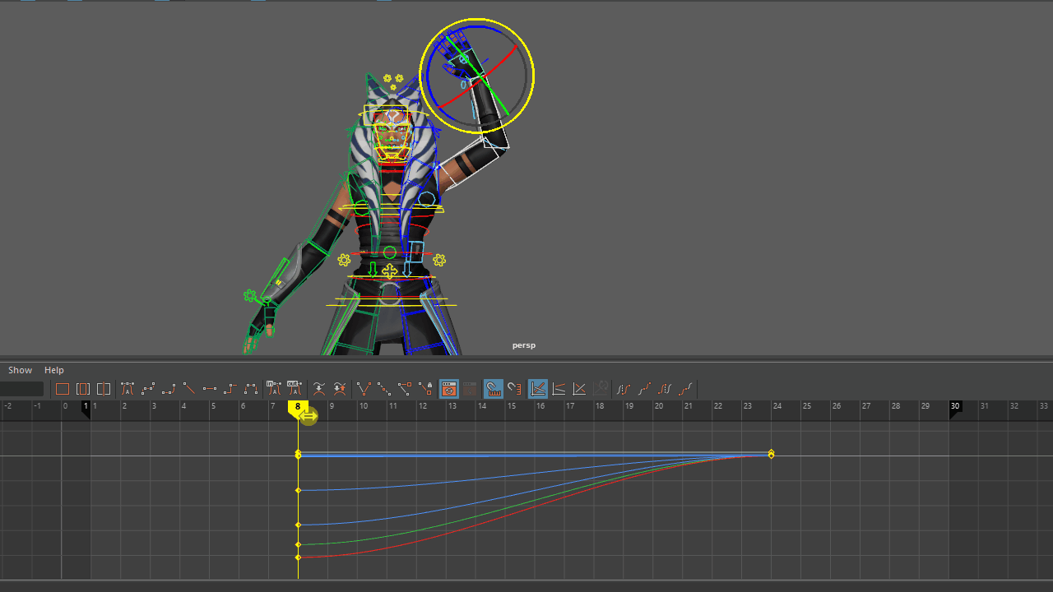Viewport: 1053px width, 592px height.
Task: Take a buffer curve snapshot
Action: click(319, 389)
